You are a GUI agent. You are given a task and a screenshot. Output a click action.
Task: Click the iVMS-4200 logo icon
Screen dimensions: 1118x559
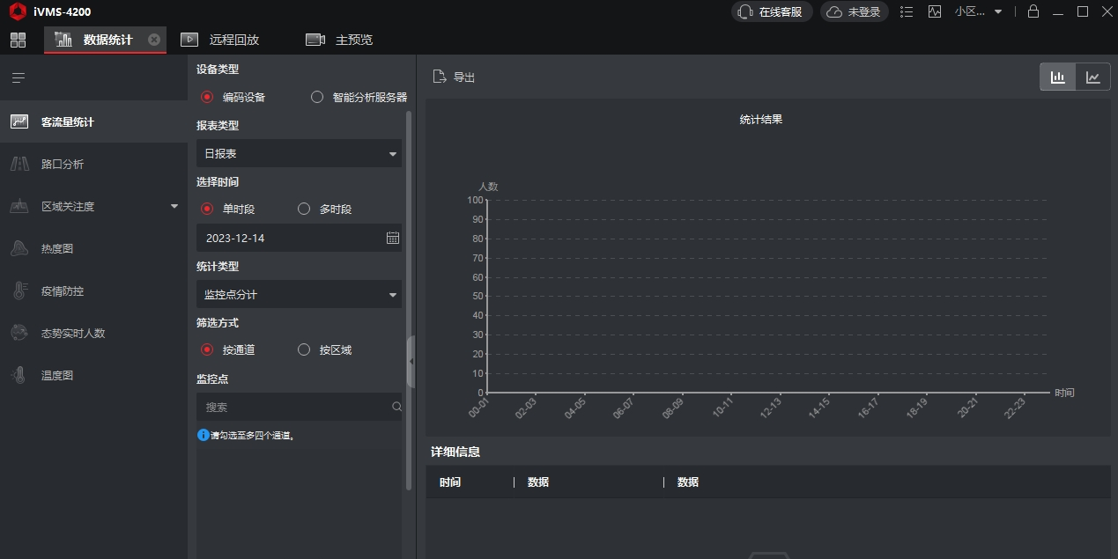(x=17, y=11)
